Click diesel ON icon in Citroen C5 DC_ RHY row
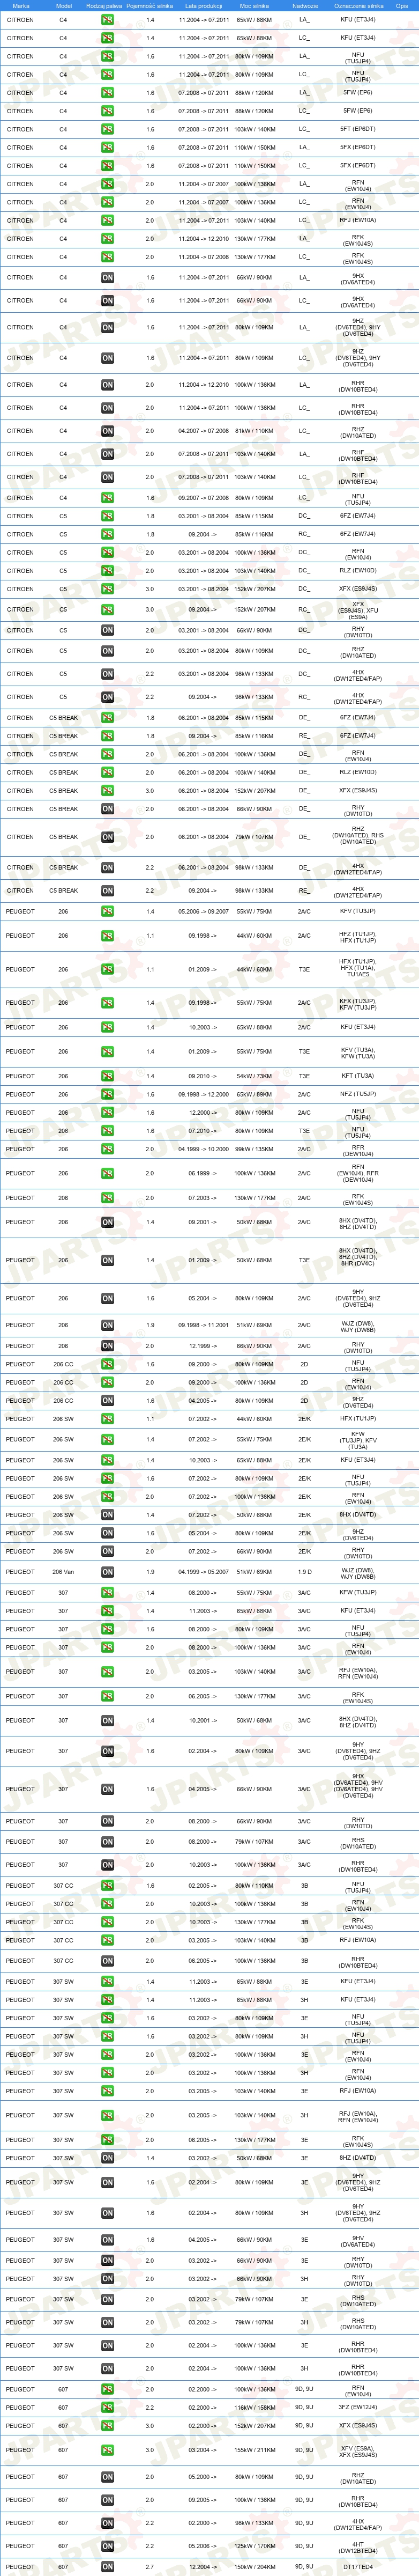419x2576 pixels. tap(107, 630)
